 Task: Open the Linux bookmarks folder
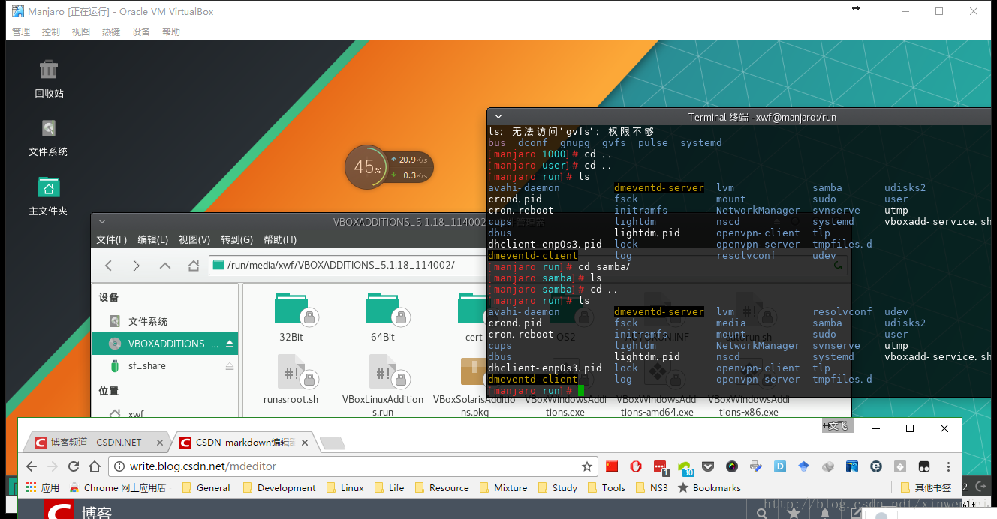point(345,487)
